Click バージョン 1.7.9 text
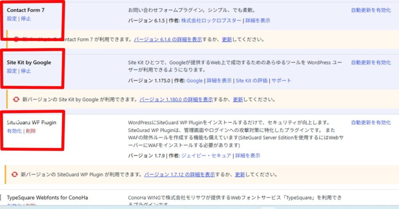The width and height of the screenshot is (399, 209). tap(147, 155)
